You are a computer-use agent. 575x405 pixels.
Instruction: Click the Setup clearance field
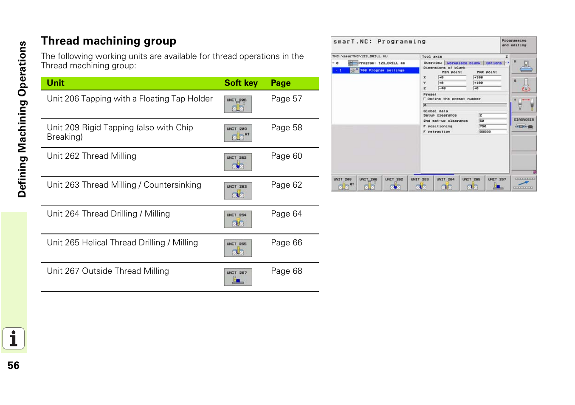pos(493,115)
